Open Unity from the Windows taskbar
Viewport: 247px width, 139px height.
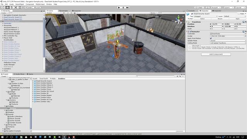[64, 137]
